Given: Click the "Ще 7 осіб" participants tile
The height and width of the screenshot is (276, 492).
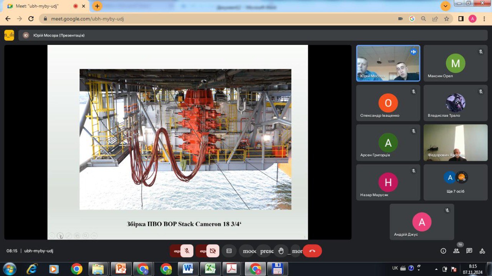Looking at the screenshot, I should 455,182.
